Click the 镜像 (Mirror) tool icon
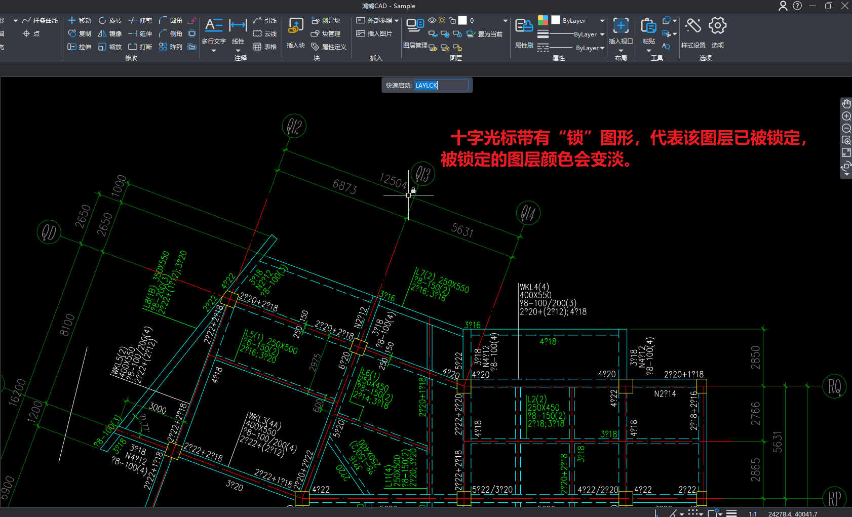 (x=102, y=34)
